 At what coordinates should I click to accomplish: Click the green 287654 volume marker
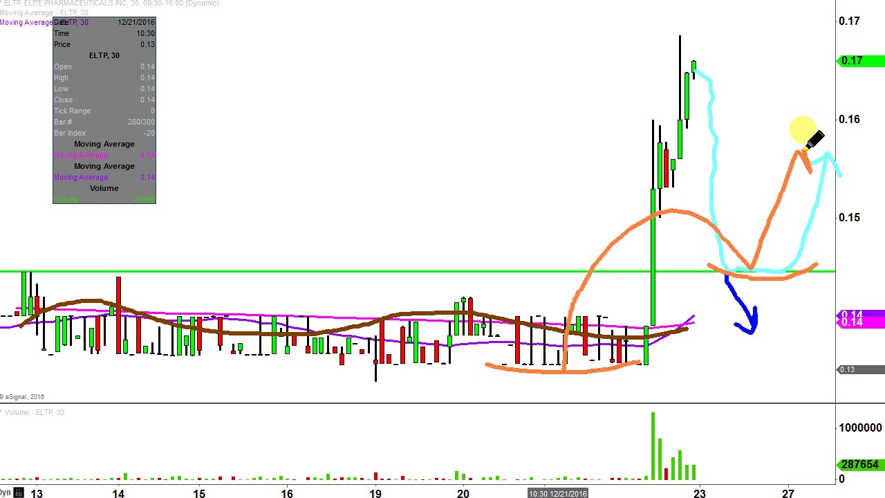[x=860, y=465]
